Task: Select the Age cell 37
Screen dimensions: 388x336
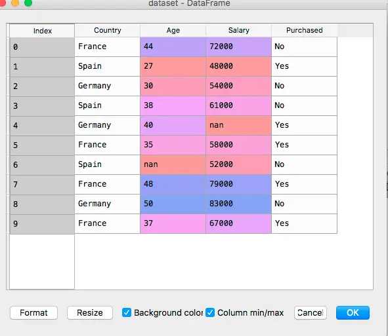Action: tap(173, 223)
